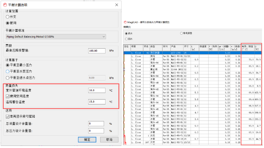
Task: Open the 编辑(E) menu in report window
Action: pyautogui.click(x=127, y=27)
